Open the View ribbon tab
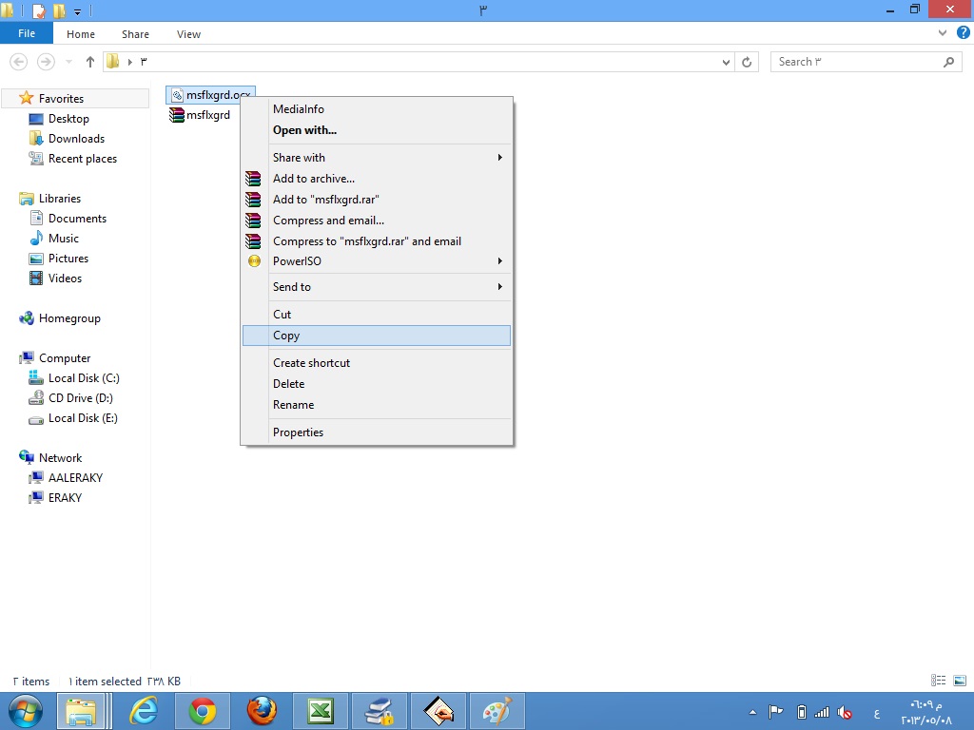The image size is (974, 730). [x=188, y=34]
